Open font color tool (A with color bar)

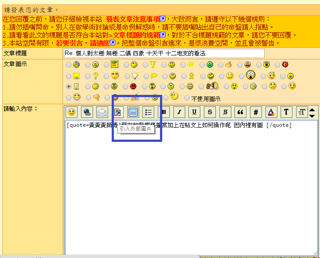(x=271, y=112)
